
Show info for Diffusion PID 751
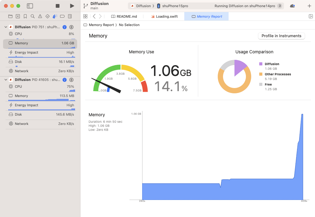tap(64, 27)
